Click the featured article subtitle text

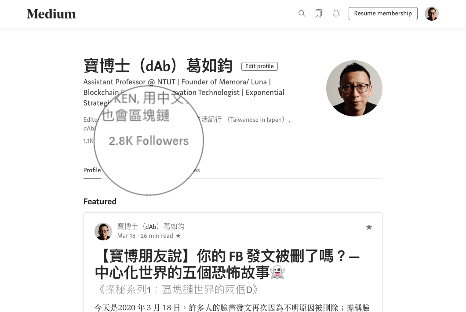click(178, 290)
